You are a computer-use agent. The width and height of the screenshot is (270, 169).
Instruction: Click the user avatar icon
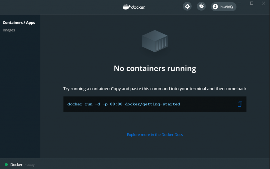tap(215, 7)
